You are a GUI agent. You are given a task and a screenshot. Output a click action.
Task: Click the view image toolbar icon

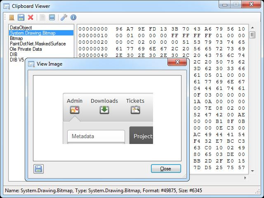[52, 17]
